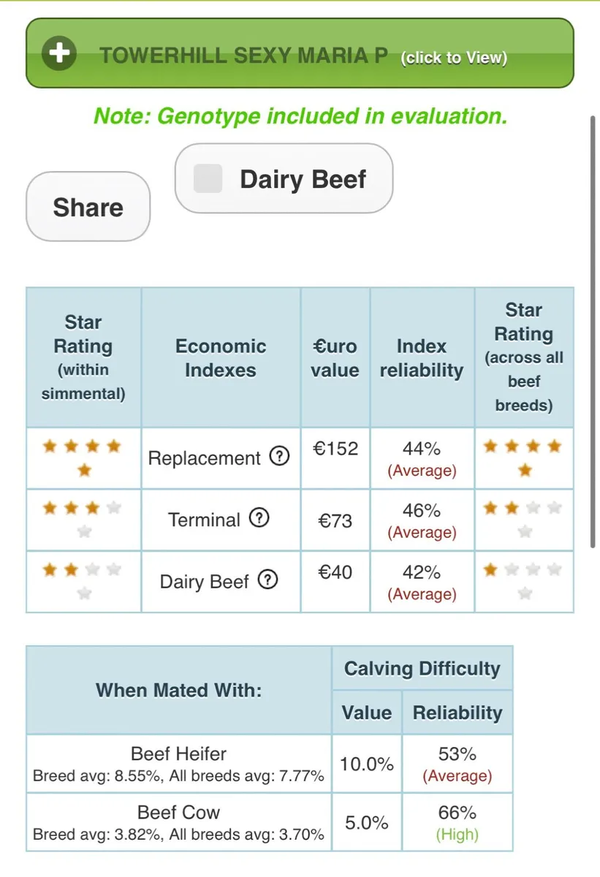Click the €152 Replacement euro value

click(335, 449)
